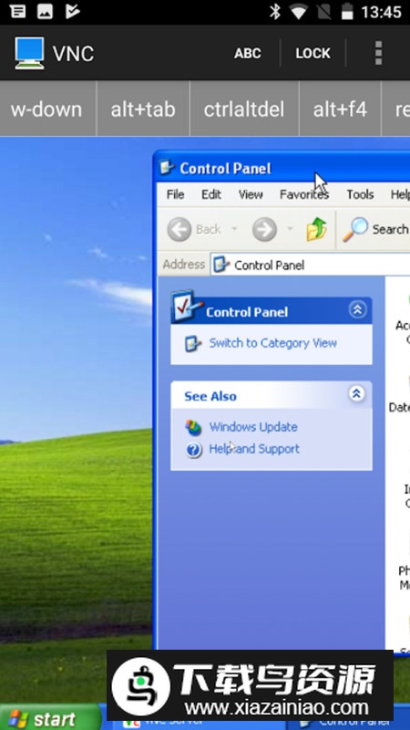The width and height of the screenshot is (410, 730).
Task: Tap the notification icon in Android status bar
Action: (x=17, y=12)
